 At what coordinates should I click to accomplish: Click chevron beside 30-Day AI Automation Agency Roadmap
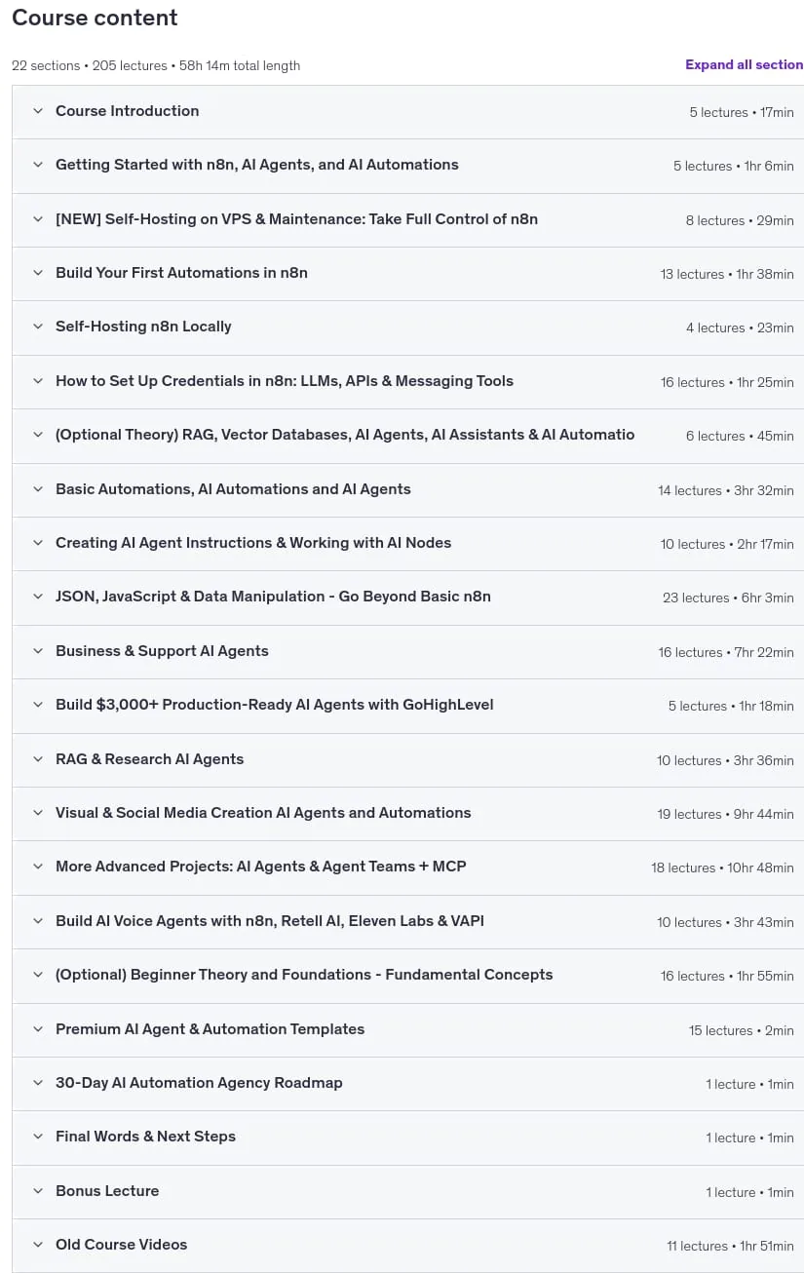pyautogui.click(x=38, y=1083)
